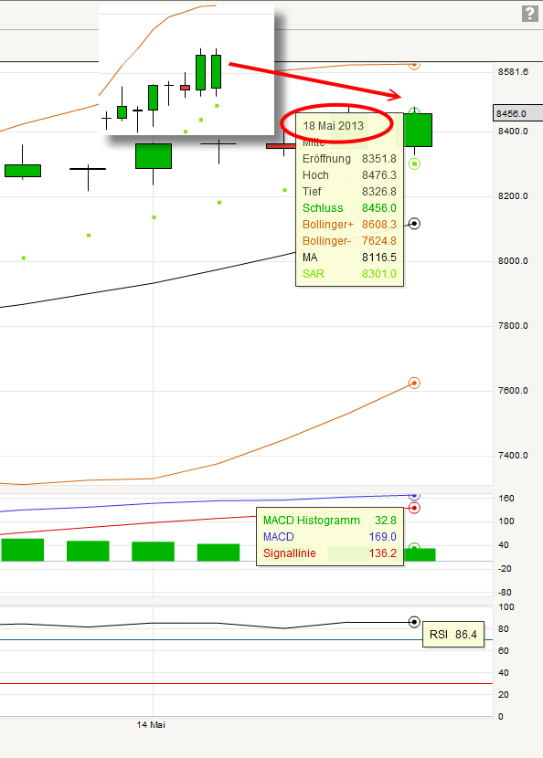Click the 160 MACD axis label

(x=506, y=499)
